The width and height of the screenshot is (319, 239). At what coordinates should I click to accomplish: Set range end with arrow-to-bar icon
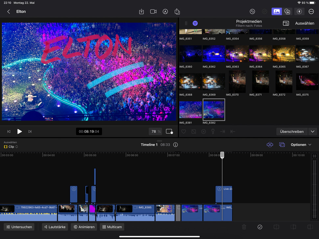tap(223, 131)
